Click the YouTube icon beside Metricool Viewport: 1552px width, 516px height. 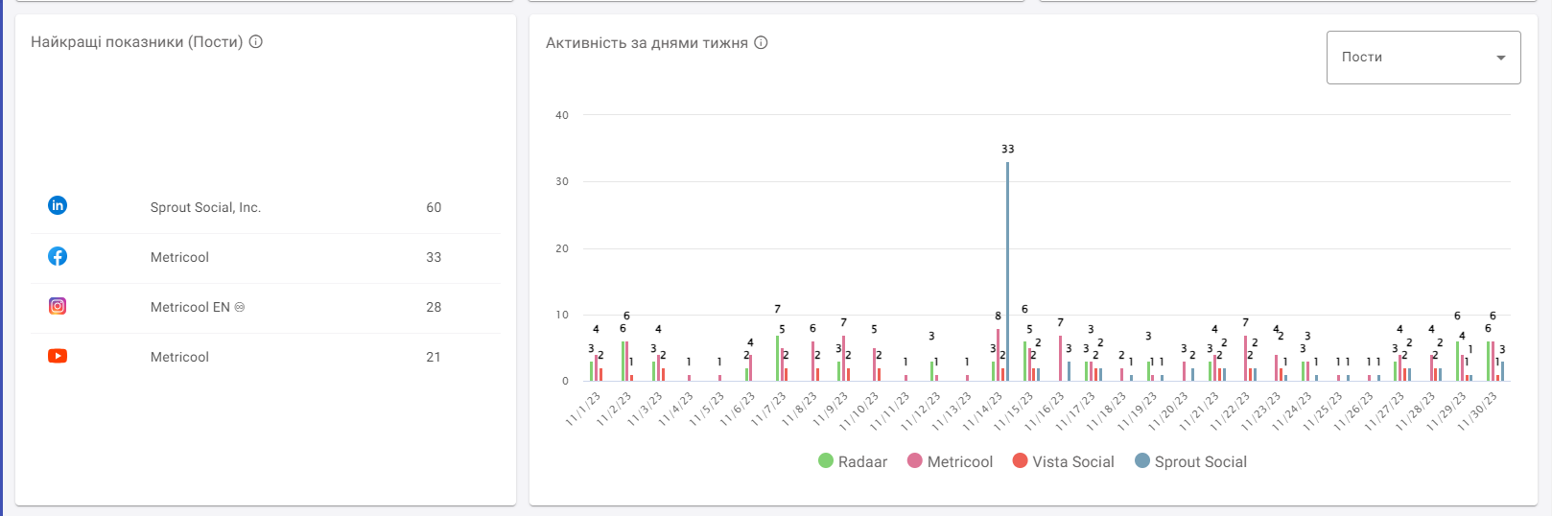tap(58, 356)
